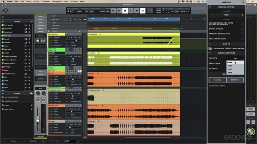Enable the Real-Time Mixdown checkbox
The width and height of the screenshot is (257, 144).
[x=242, y=39]
